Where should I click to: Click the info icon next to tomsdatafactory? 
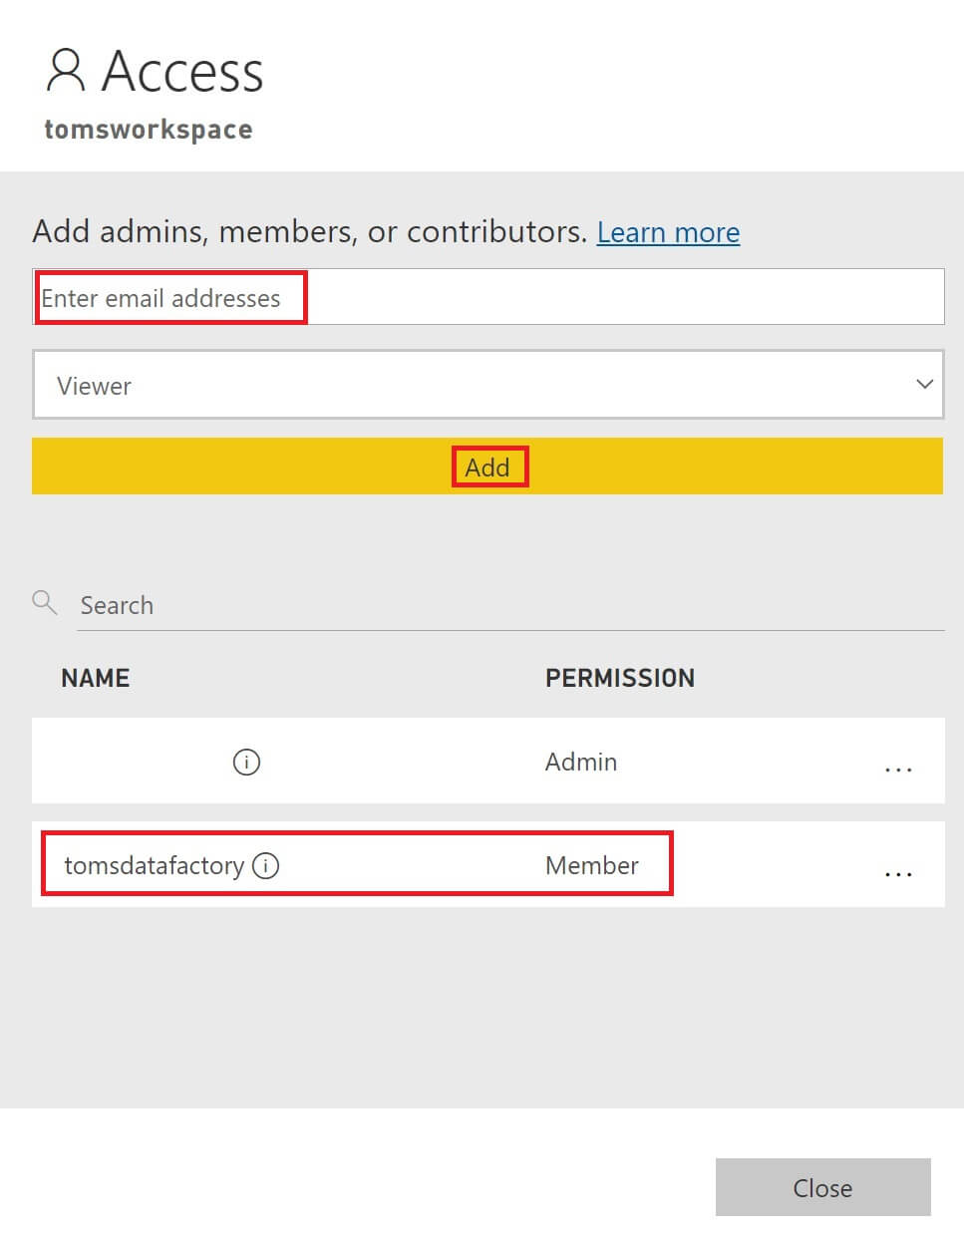(265, 866)
